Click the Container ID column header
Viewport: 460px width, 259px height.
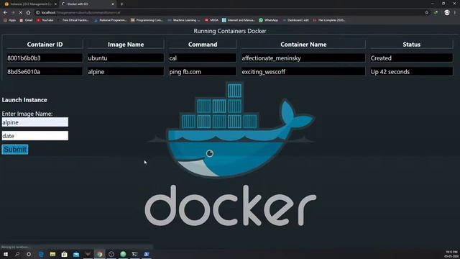click(x=45, y=45)
